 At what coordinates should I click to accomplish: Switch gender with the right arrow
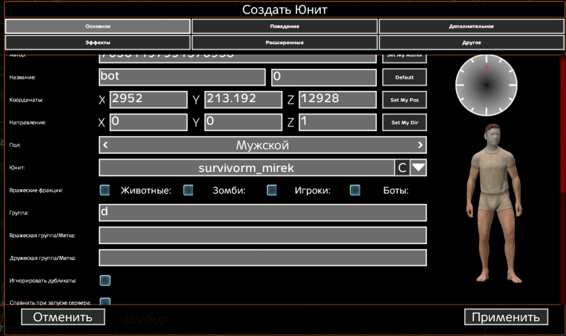click(420, 145)
